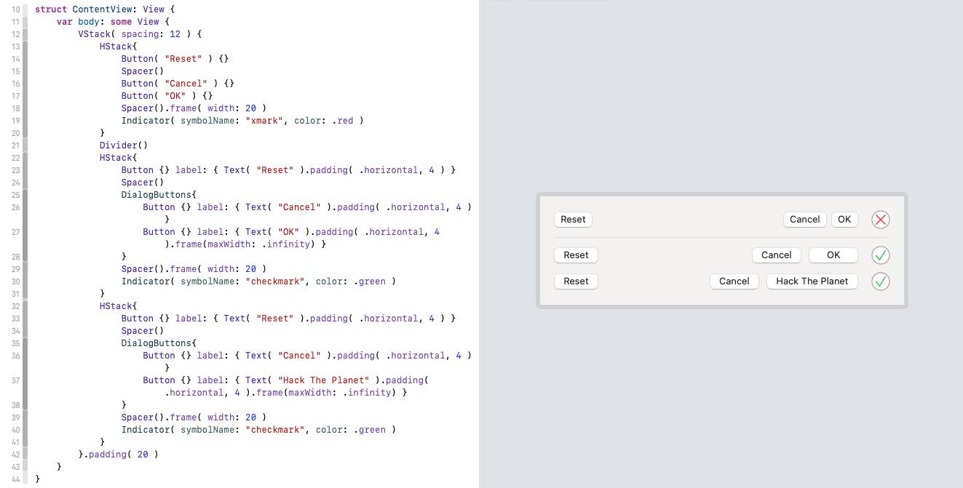
Task: Click the Button( "Cancel" ) code on line 16
Action: (x=178, y=84)
